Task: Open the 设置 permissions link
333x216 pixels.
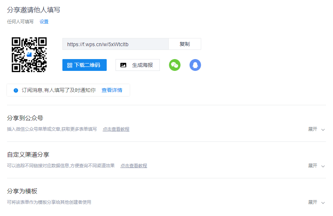Action: pyautogui.click(x=44, y=22)
